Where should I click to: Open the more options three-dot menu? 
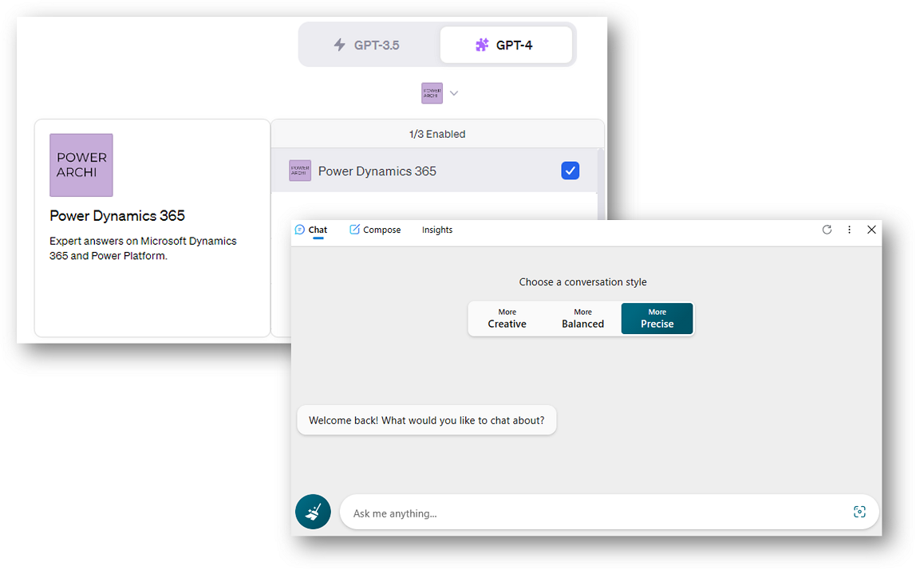[x=850, y=230]
